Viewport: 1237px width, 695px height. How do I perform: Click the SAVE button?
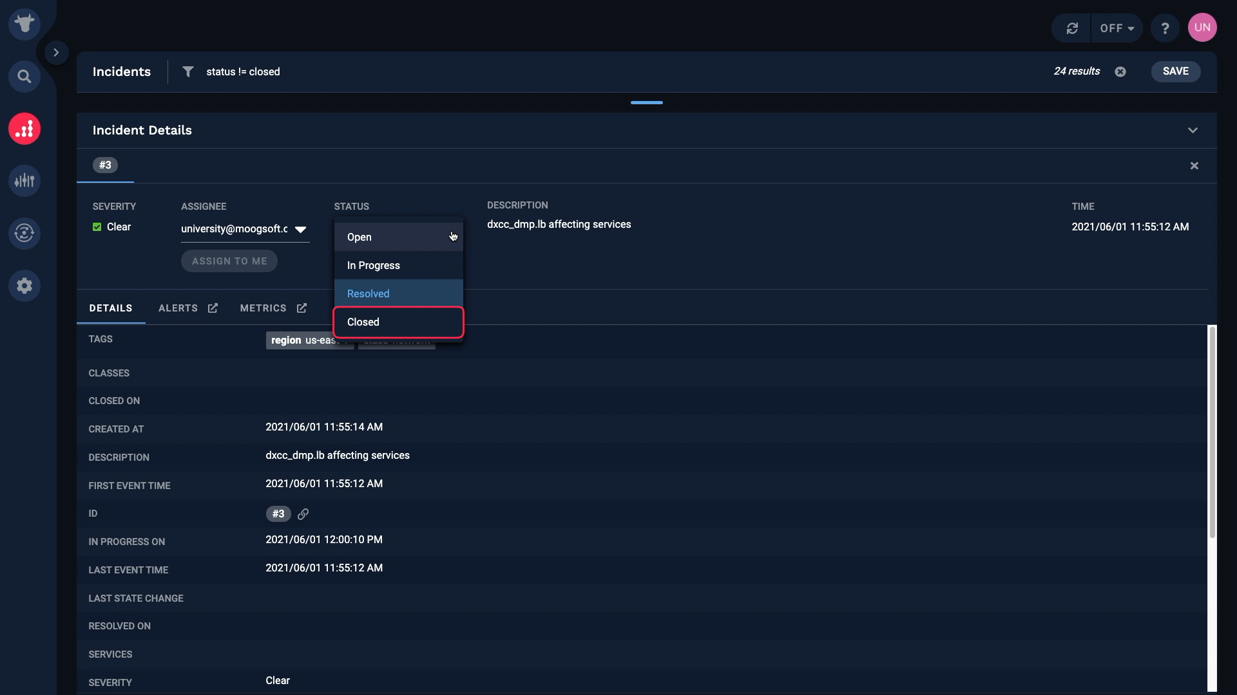tap(1175, 71)
